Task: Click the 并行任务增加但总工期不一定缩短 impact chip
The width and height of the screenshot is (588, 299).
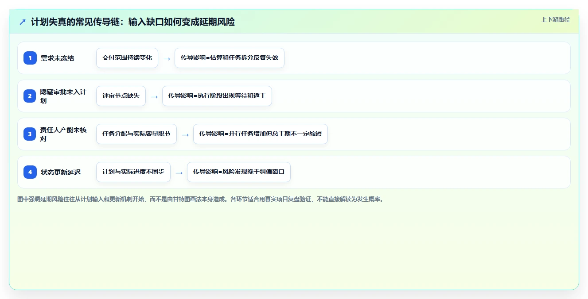Action: [261, 134]
